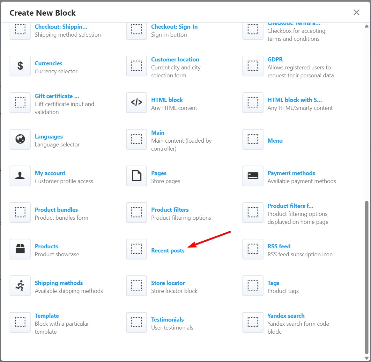Screen dimensions: 371x362
Task: Open the Recent posts block link
Action: 167,251
